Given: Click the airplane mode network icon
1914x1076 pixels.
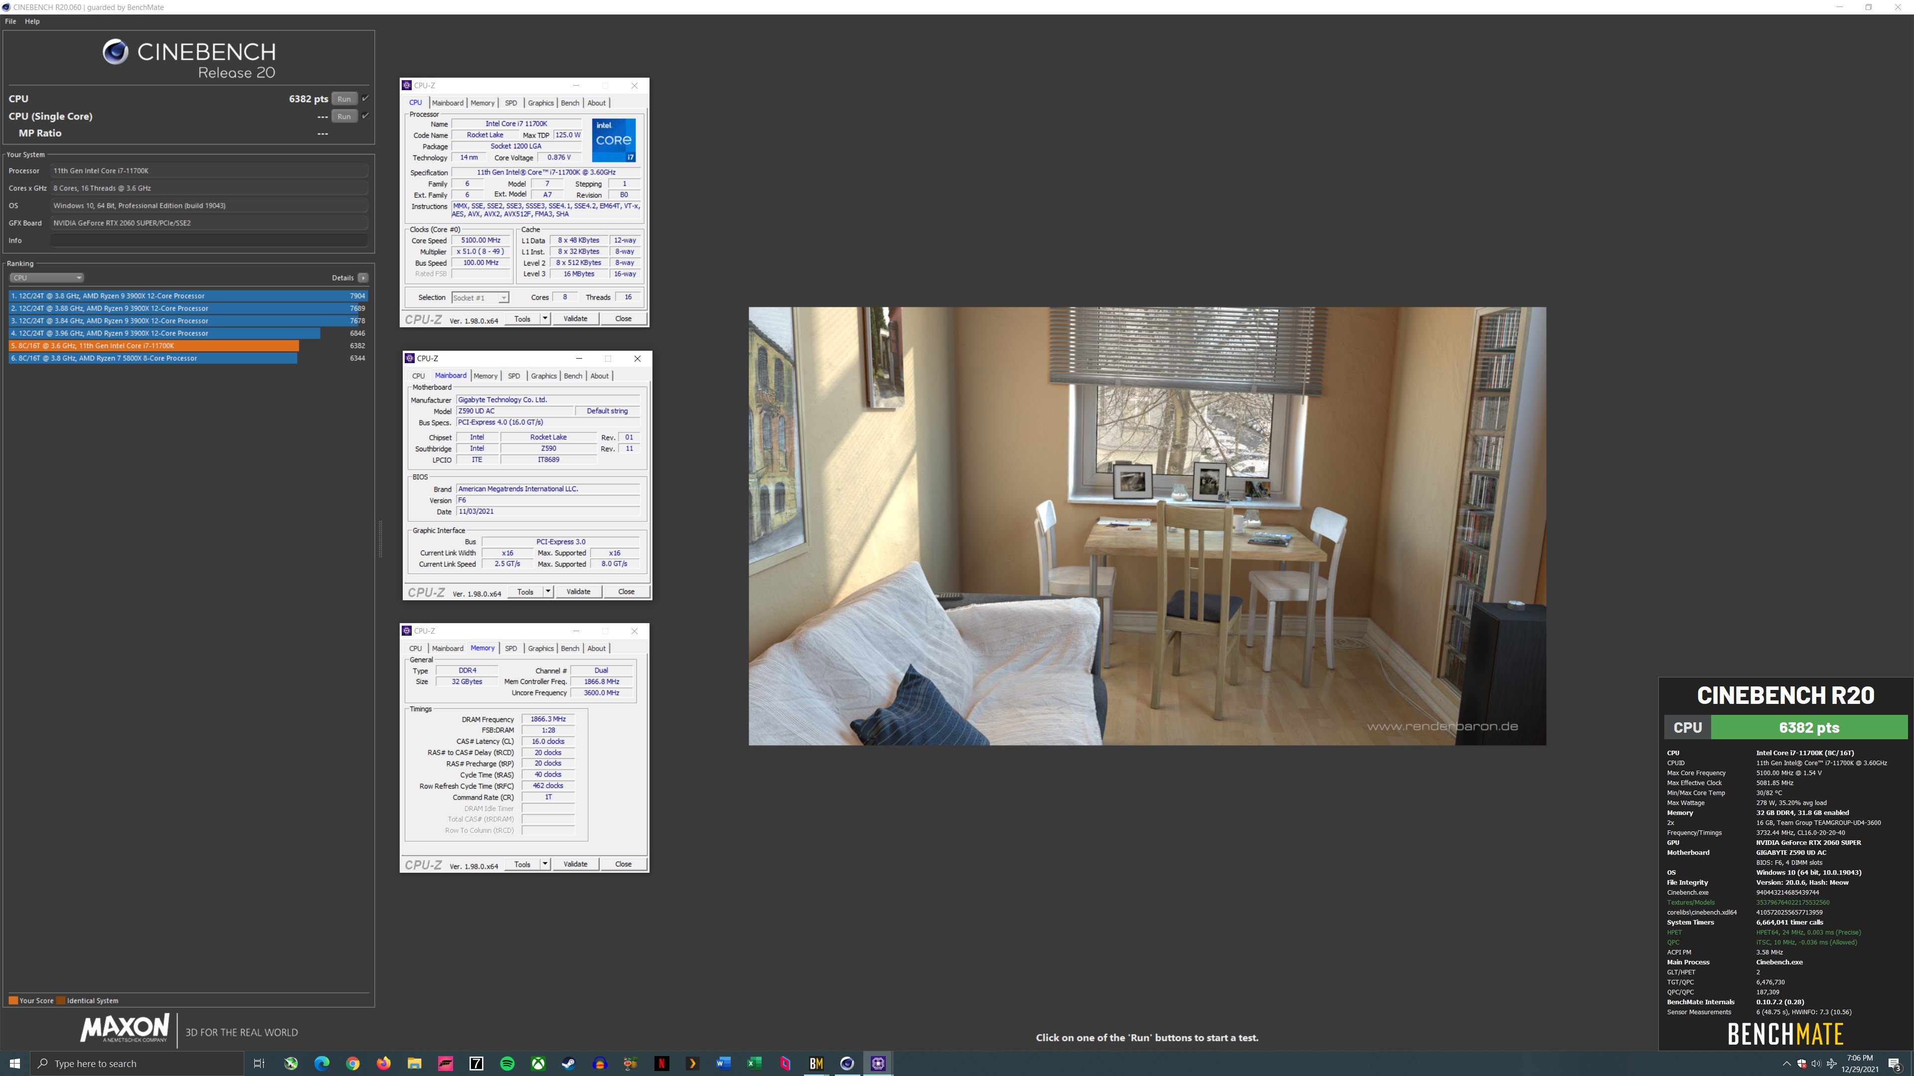Looking at the screenshot, I should click(1832, 1064).
